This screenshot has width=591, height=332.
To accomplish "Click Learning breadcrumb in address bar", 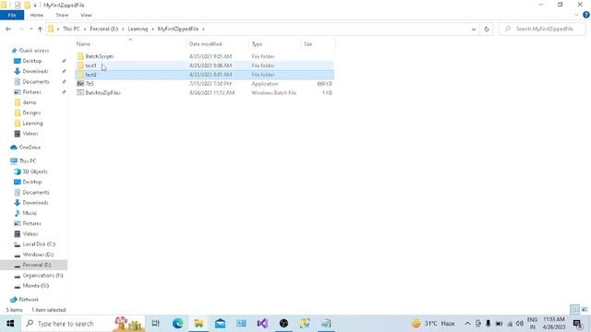I will tap(138, 29).
